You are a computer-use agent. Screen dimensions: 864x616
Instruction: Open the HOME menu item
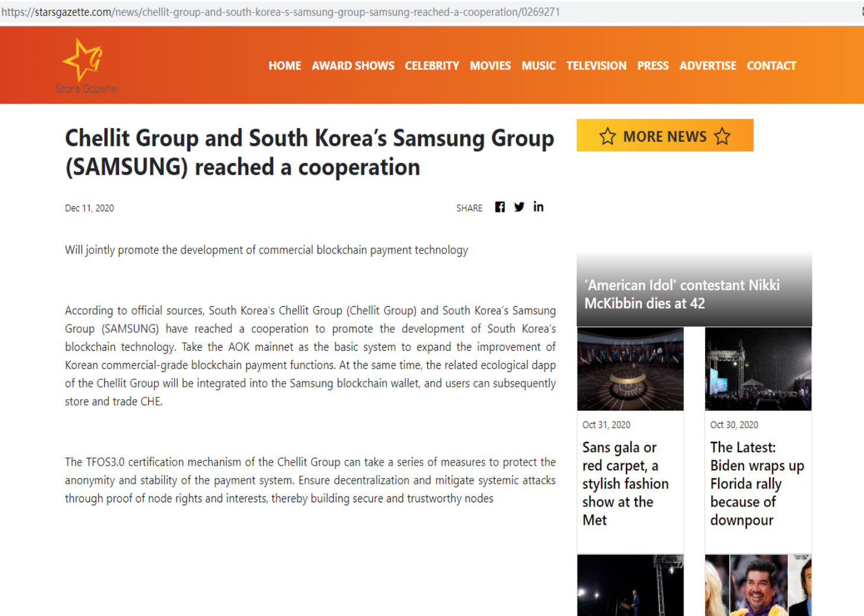pyautogui.click(x=284, y=66)
